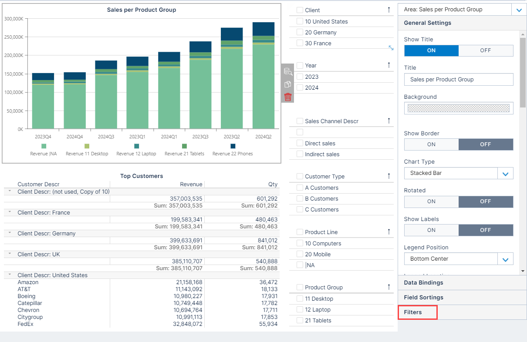Open the Chart Type dropdown
527x342 pixels.
(x=505, y=173)
